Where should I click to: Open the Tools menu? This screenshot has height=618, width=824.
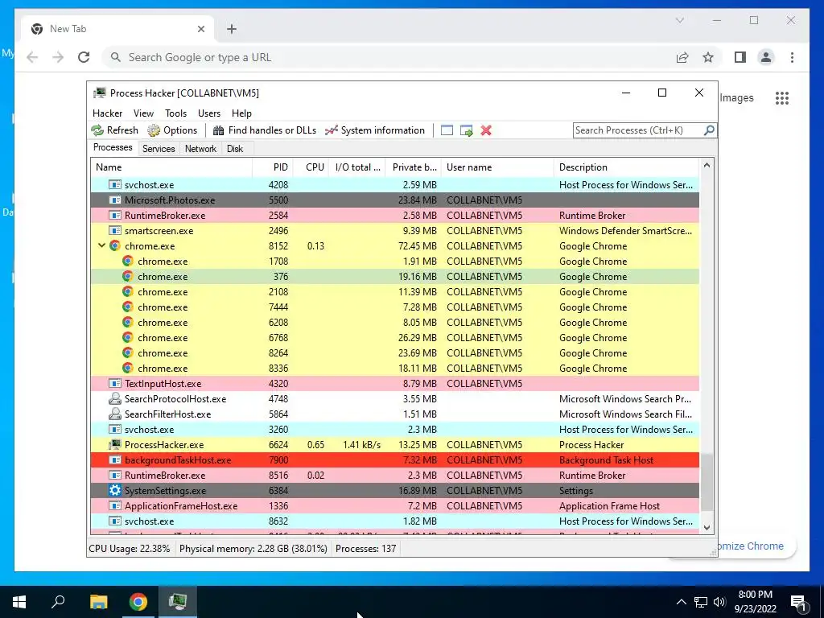coord(175,113)
